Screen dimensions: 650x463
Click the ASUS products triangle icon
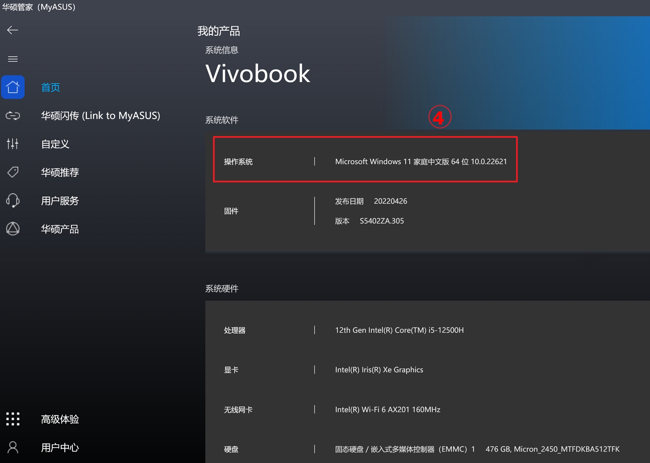pos(13,229)
